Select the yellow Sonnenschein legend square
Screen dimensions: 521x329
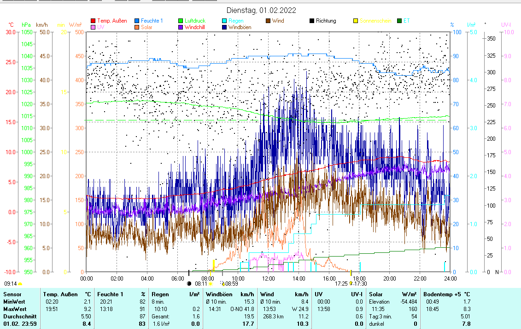click(356, 21)
